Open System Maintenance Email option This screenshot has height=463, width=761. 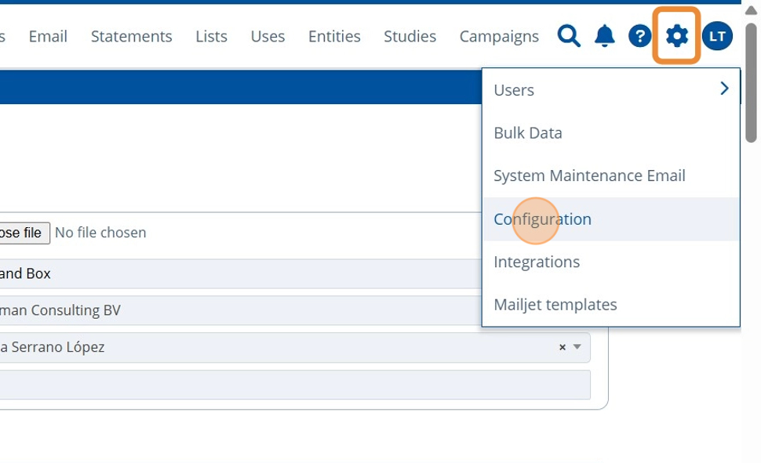click(589, 176)
